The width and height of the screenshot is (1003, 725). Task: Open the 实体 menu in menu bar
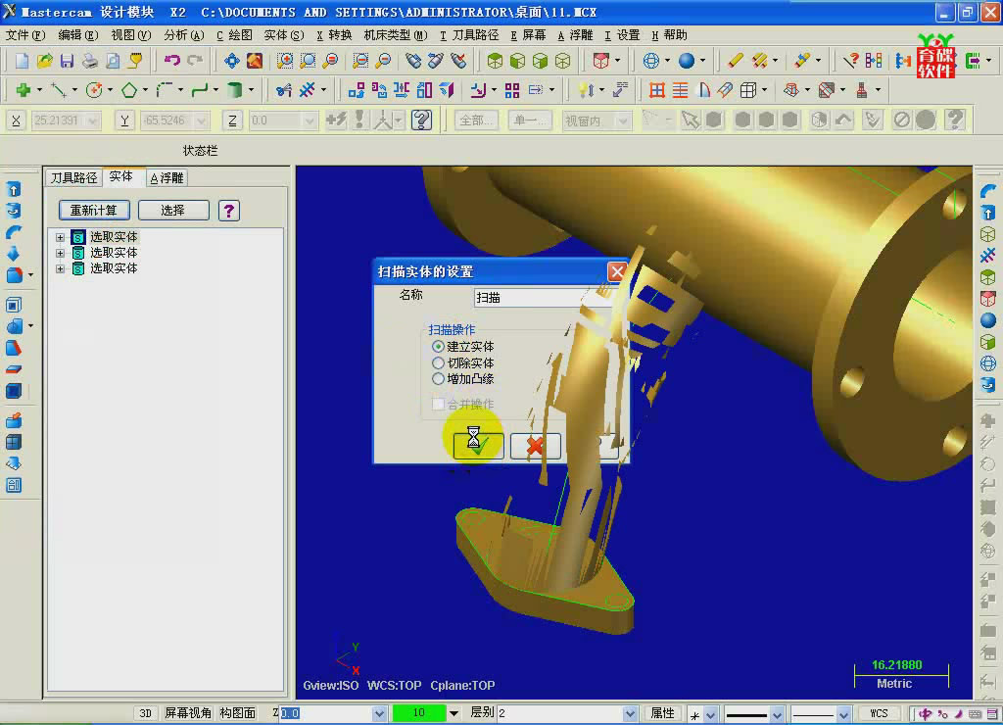tap(284, 35)
